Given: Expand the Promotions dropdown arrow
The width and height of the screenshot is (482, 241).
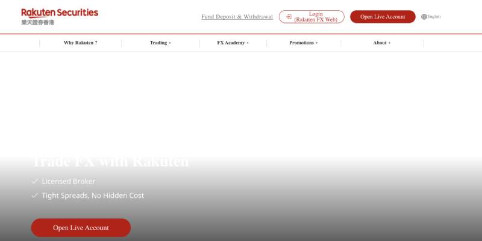Looking at the screenshot, I should click(x=317, y=43).
